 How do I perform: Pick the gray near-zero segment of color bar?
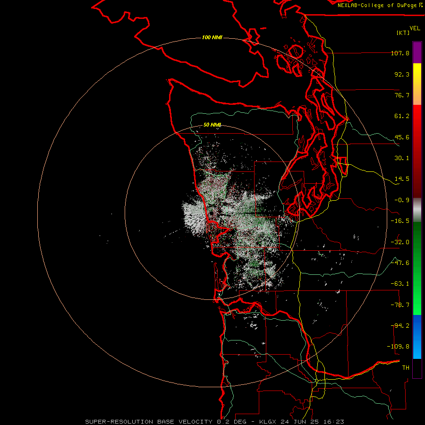click(417, 210)
